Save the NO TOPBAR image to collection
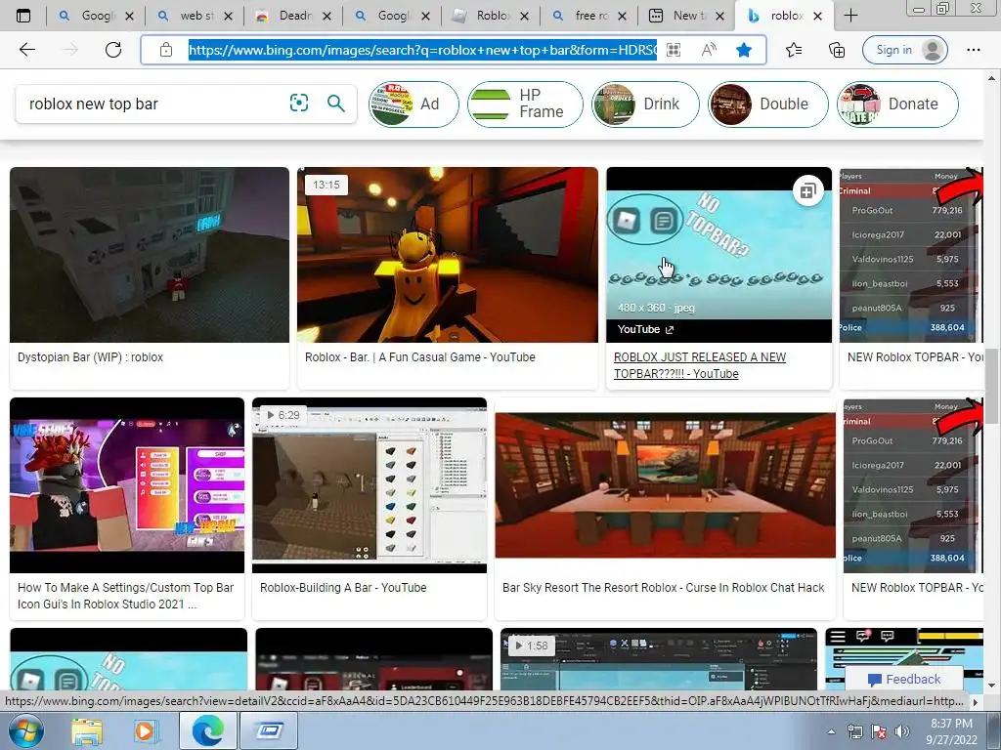Image resolution: width=1001 pixels, height=750 pixels. coord(807,190)
